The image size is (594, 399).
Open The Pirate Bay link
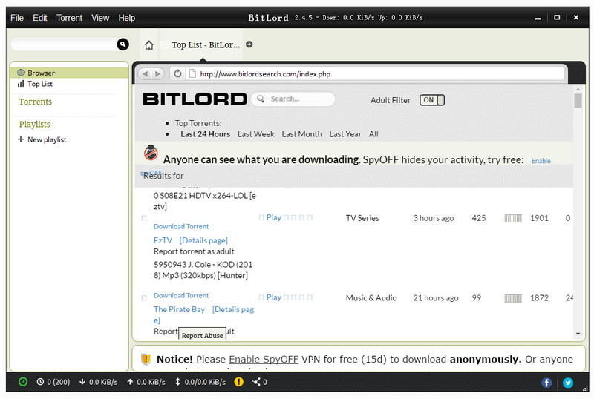point(179,309)
